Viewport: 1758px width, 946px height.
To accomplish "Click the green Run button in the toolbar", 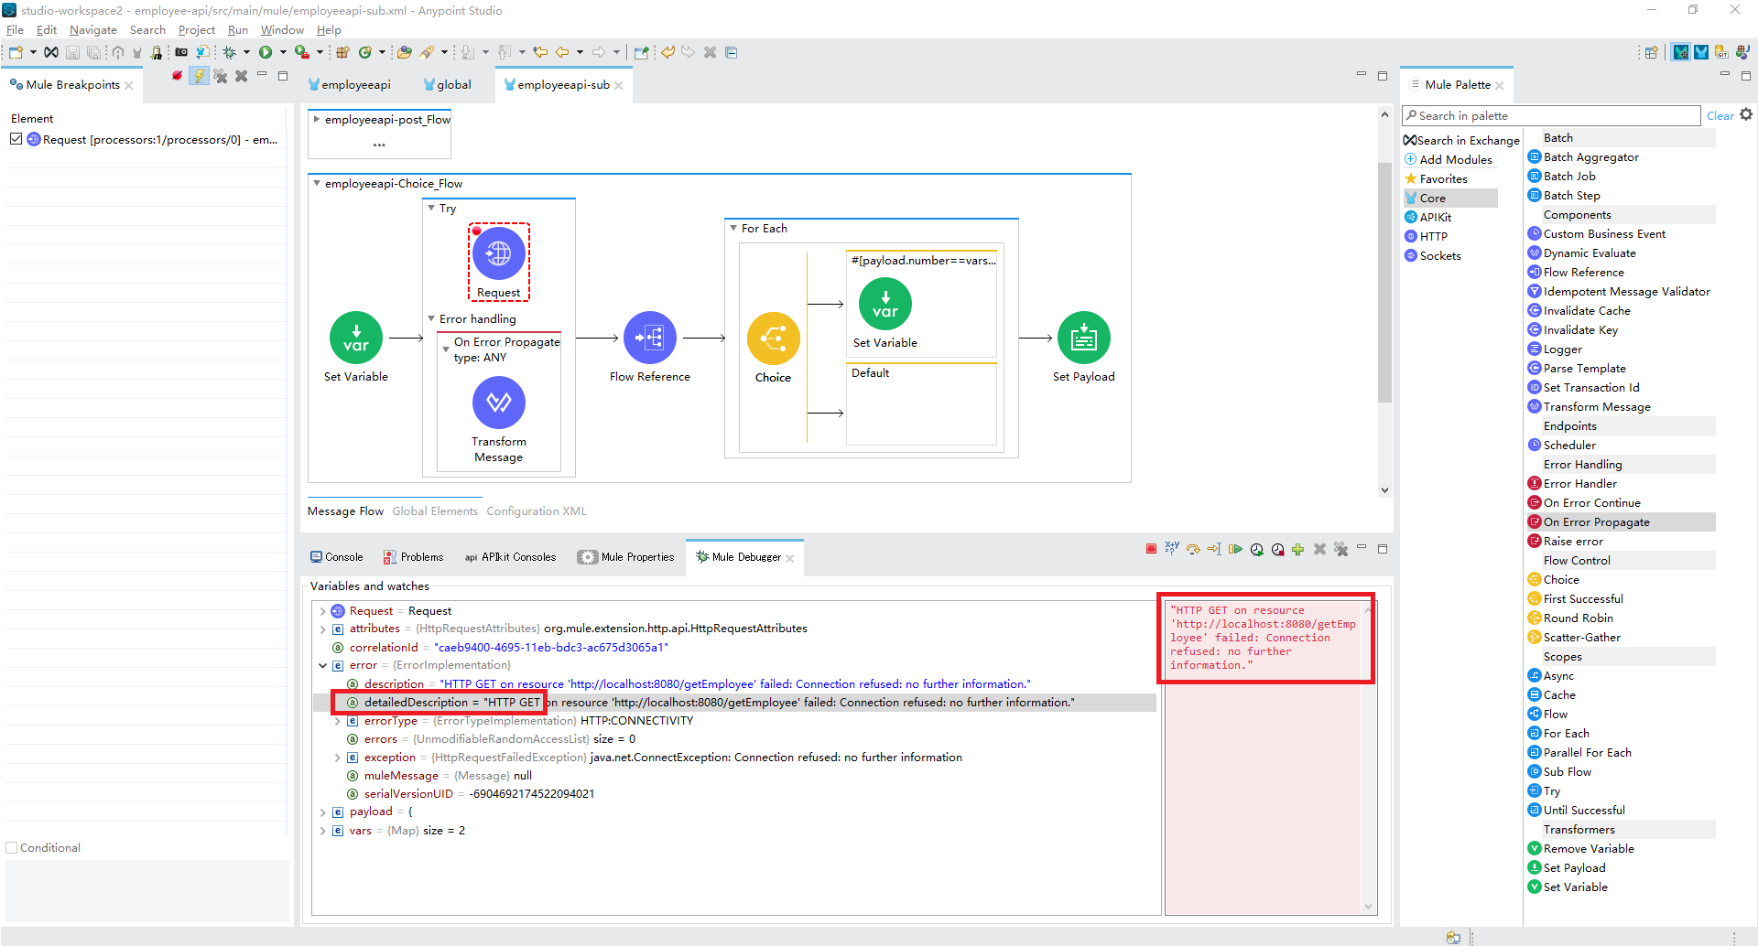I will pos(266,52).
